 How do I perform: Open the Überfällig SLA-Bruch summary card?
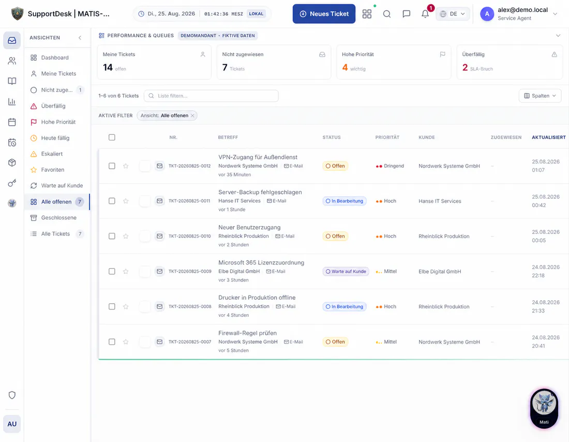510,62
